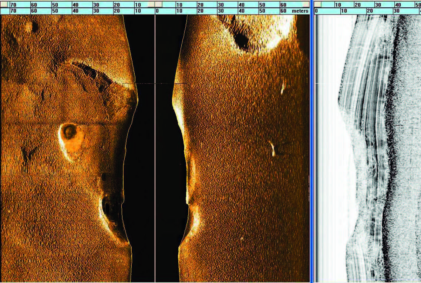
Task: Select the ring-shaped crater on port sonar image
Action: [x=69, y=132]
